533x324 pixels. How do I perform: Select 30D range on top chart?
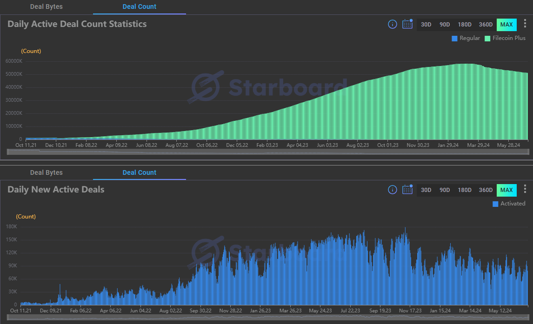click(426, 25)
